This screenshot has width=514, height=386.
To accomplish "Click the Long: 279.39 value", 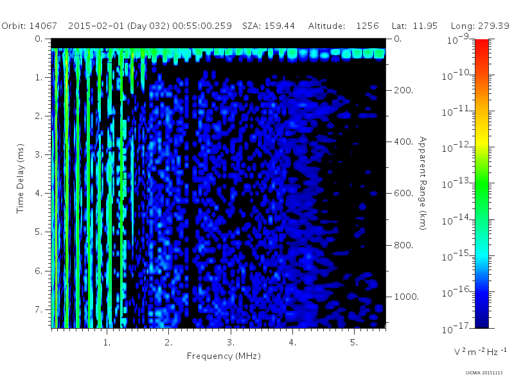I will (480, 26).
